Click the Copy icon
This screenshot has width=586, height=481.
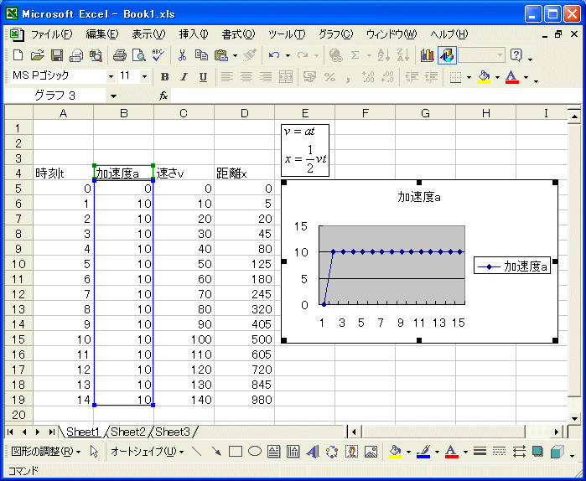click(x=202, y=55)
